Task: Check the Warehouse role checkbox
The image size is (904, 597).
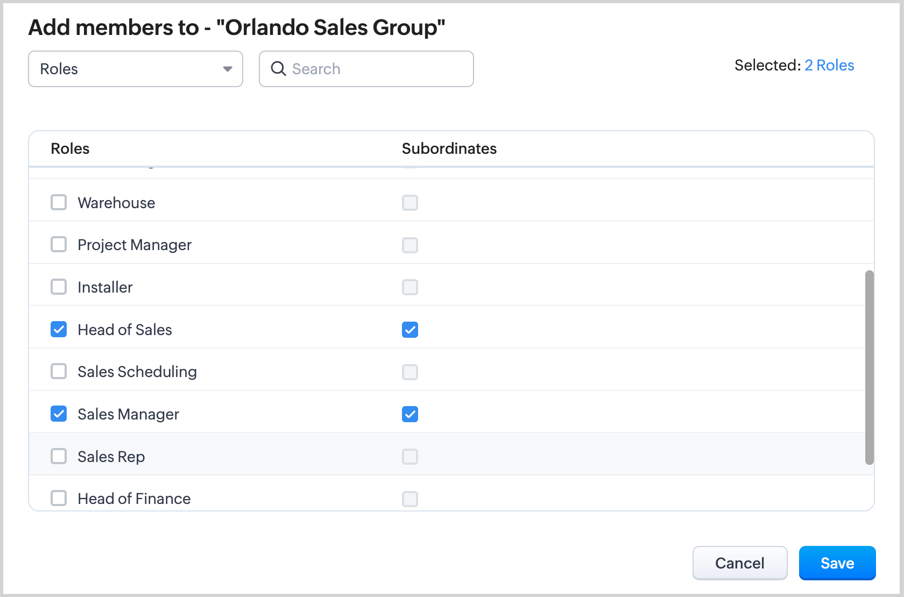Action: pos(59,203)
